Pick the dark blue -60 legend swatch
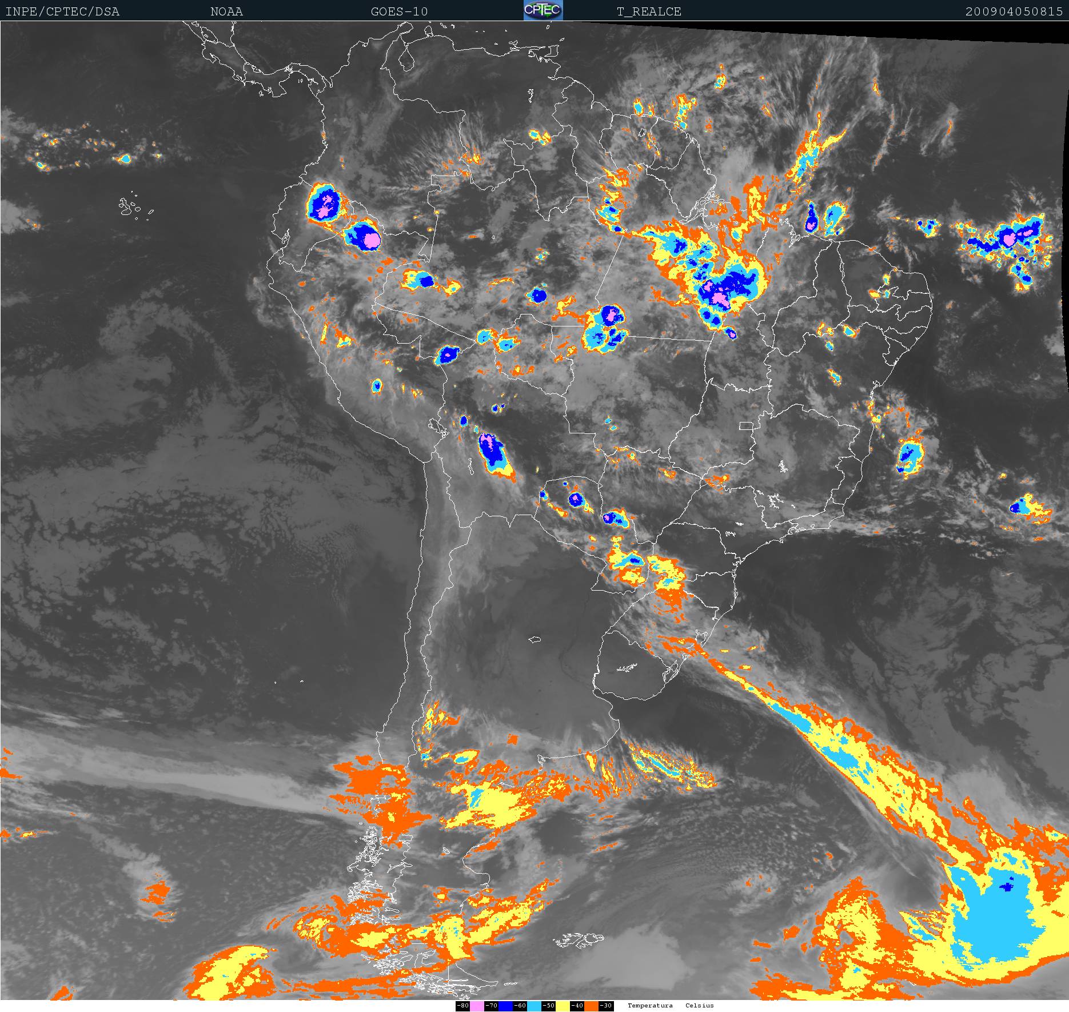Image resolution: width=1069 pixels, height=1012 pixels. [x=505, y=1006]
